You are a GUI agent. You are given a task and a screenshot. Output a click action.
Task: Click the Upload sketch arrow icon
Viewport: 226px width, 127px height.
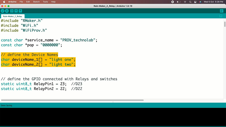pyautogui.click(x=7, y=11)
